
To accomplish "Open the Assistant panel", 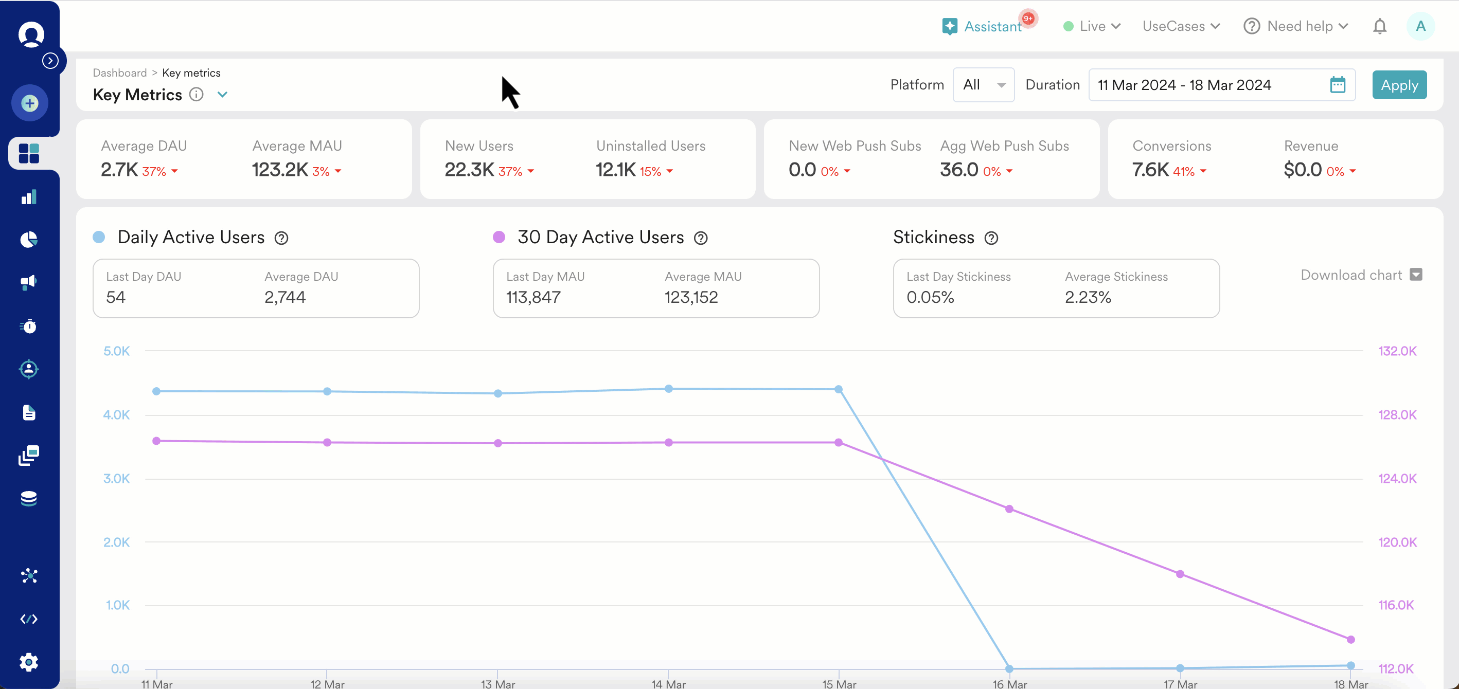I will click(x=988, y=26).
